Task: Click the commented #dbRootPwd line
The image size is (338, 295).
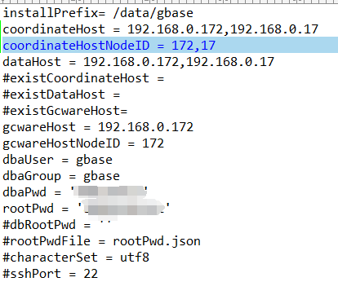Action: click(57, 225)
